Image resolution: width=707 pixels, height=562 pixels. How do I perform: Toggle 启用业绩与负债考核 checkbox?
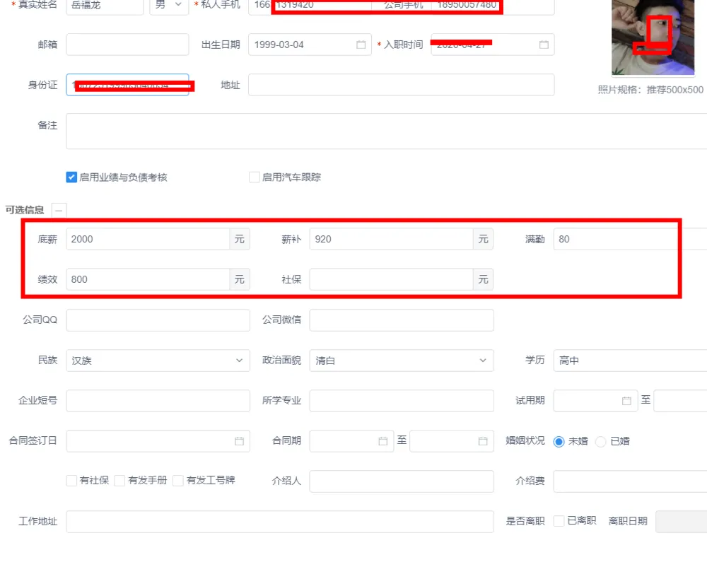click(71, 177)
